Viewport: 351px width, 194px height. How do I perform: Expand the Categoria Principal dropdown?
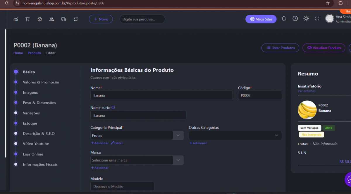point(178,135)
